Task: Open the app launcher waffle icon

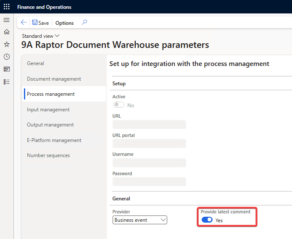Action: 6,7
